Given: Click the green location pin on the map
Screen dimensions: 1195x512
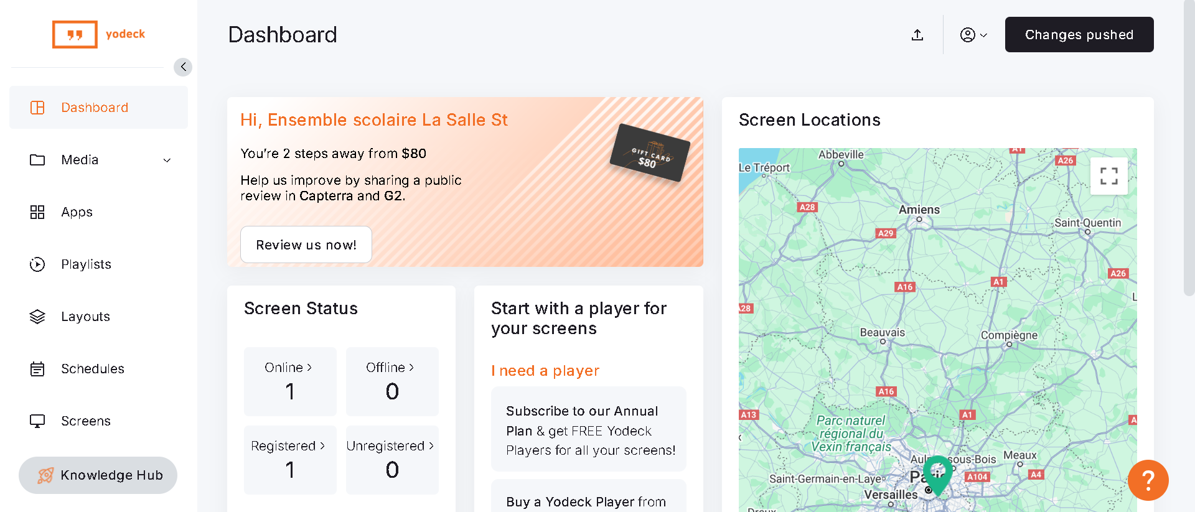Looking at the screenshot, I should pyautogui.click(x=937, y=473).
